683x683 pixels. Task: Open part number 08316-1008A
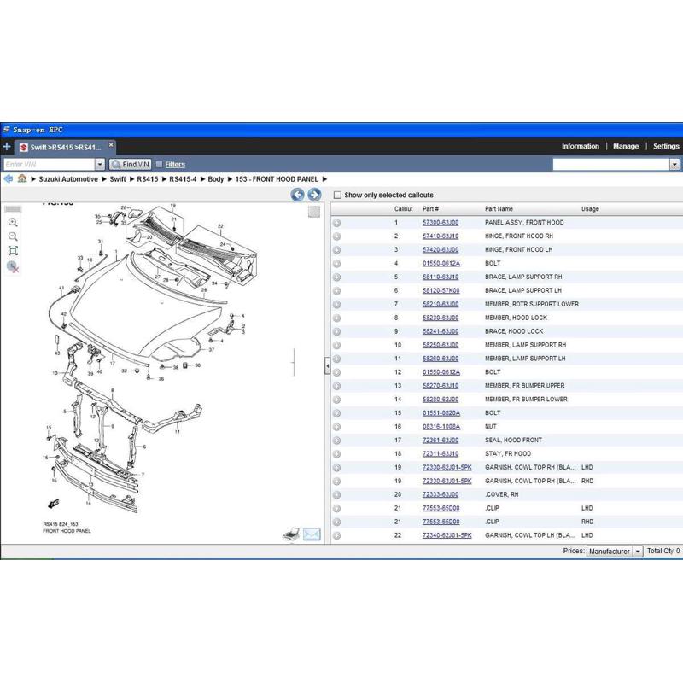click(441, 426)
